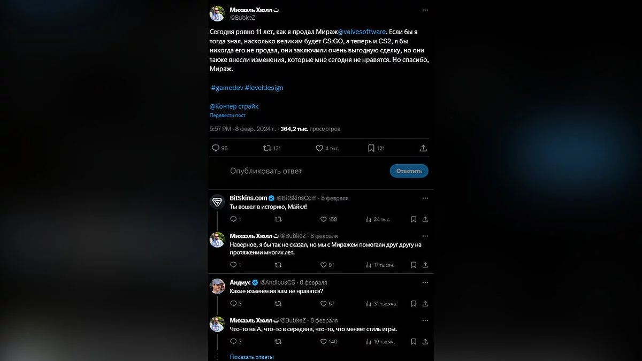Open more options on the Андиус reply
This screenshot has width=642, height=361.
tap(425, 282)
